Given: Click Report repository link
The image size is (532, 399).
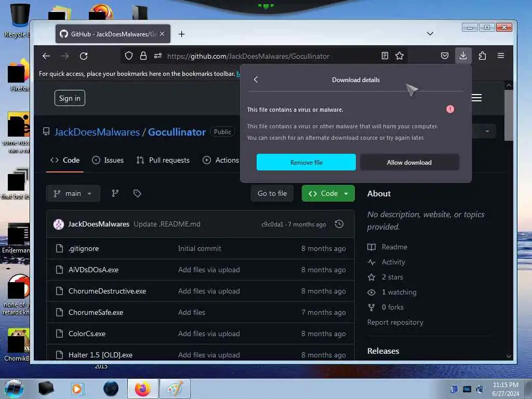Looking at the screenshot, I should tap(395, 322).
